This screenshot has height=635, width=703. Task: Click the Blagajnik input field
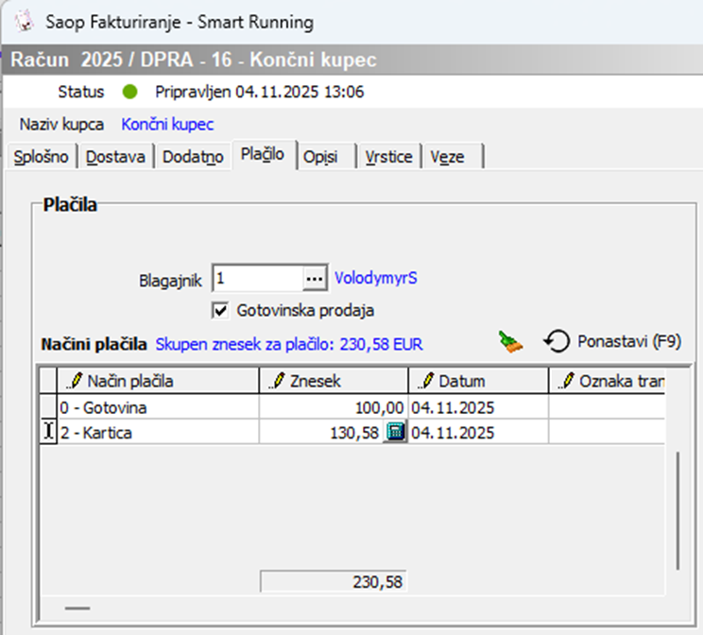coord(259,279)
